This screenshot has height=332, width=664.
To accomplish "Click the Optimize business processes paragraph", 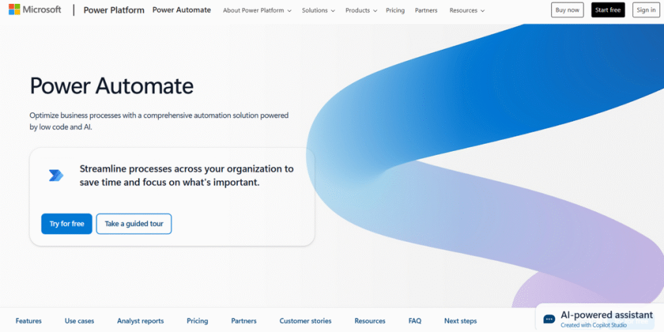I will coord(160,121).
